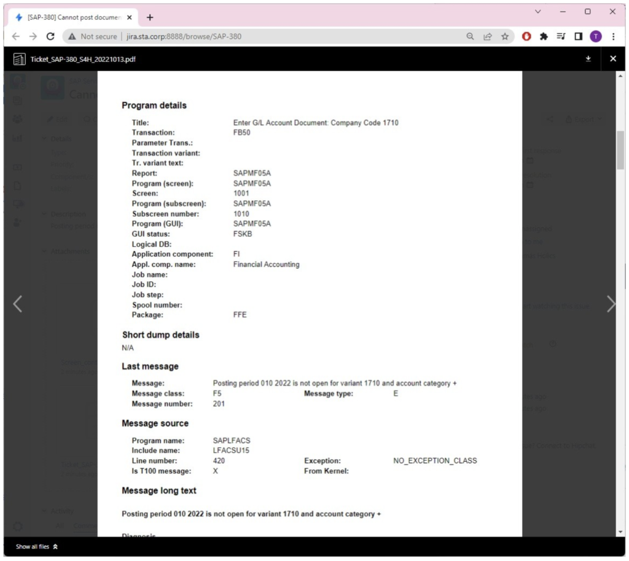Close the SAP-380 browser tab
The width and height of the screenshot is (629, 561).
[129, 17]
